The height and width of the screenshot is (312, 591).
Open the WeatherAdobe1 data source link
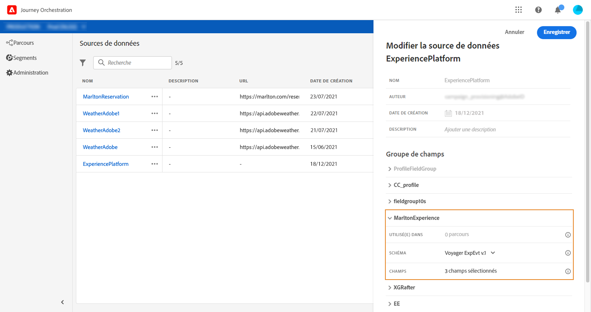click(x=101, y=113)
